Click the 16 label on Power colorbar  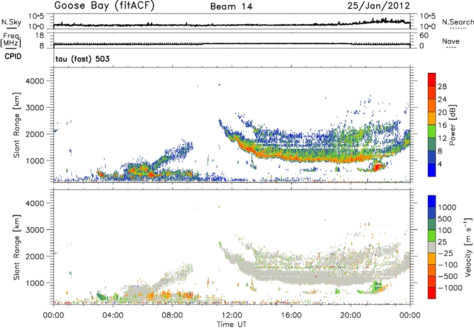coord(442,126)
